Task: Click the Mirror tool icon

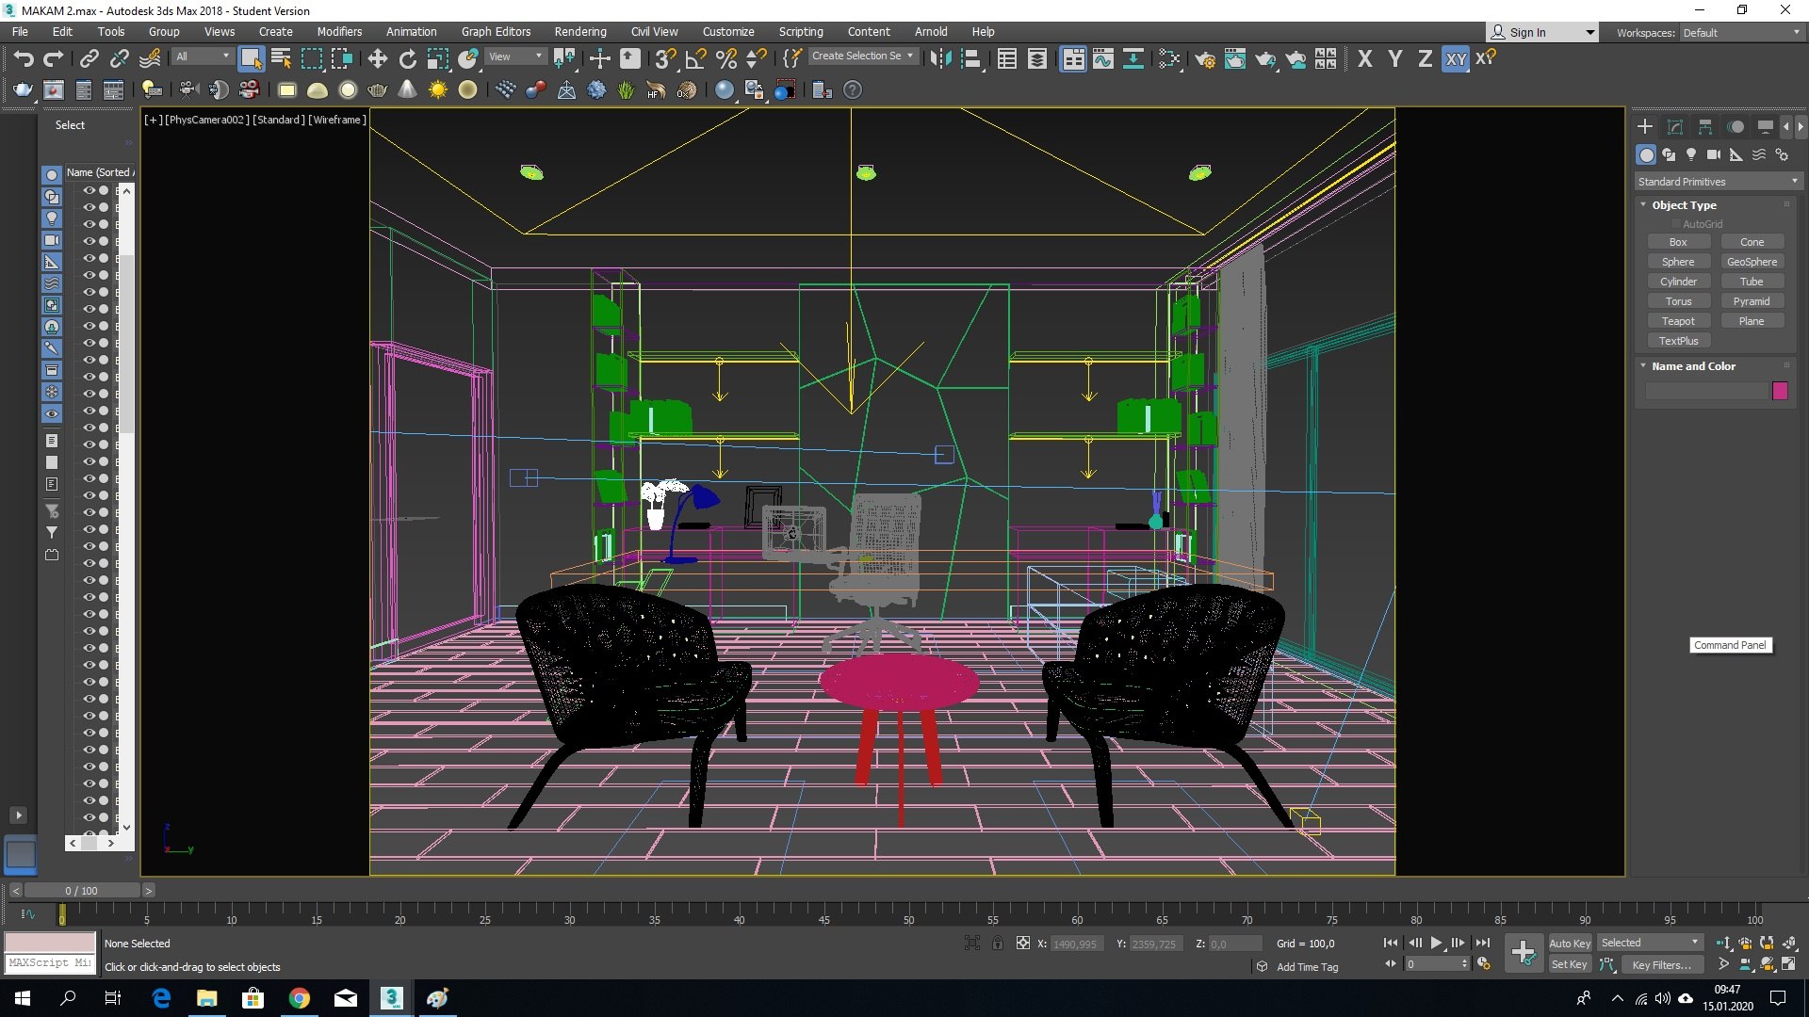Action: tap(939, 59)
